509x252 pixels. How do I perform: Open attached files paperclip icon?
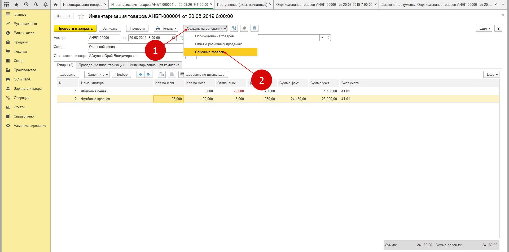coord(244,28)
